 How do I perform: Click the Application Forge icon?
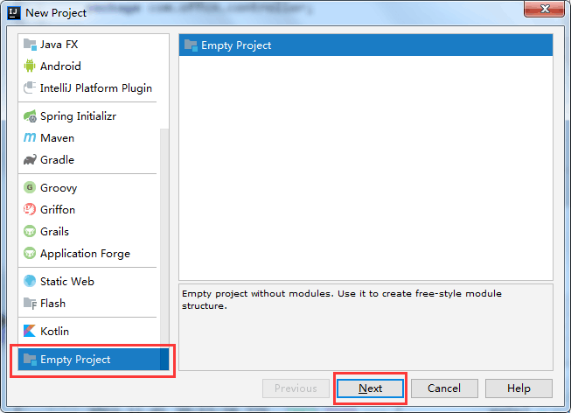click(30, 254)
